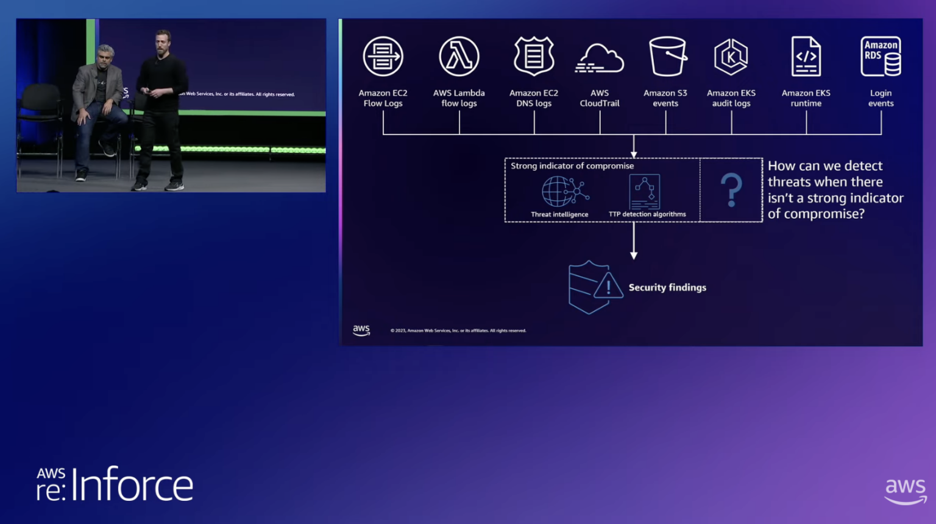Click the "Strong indicator of compromise" heading
This screenshot has height=524, width=936.
(572, 166)
